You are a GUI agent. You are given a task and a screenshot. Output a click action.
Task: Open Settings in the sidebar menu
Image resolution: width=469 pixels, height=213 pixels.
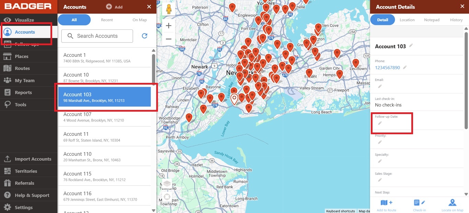(28, 208)
